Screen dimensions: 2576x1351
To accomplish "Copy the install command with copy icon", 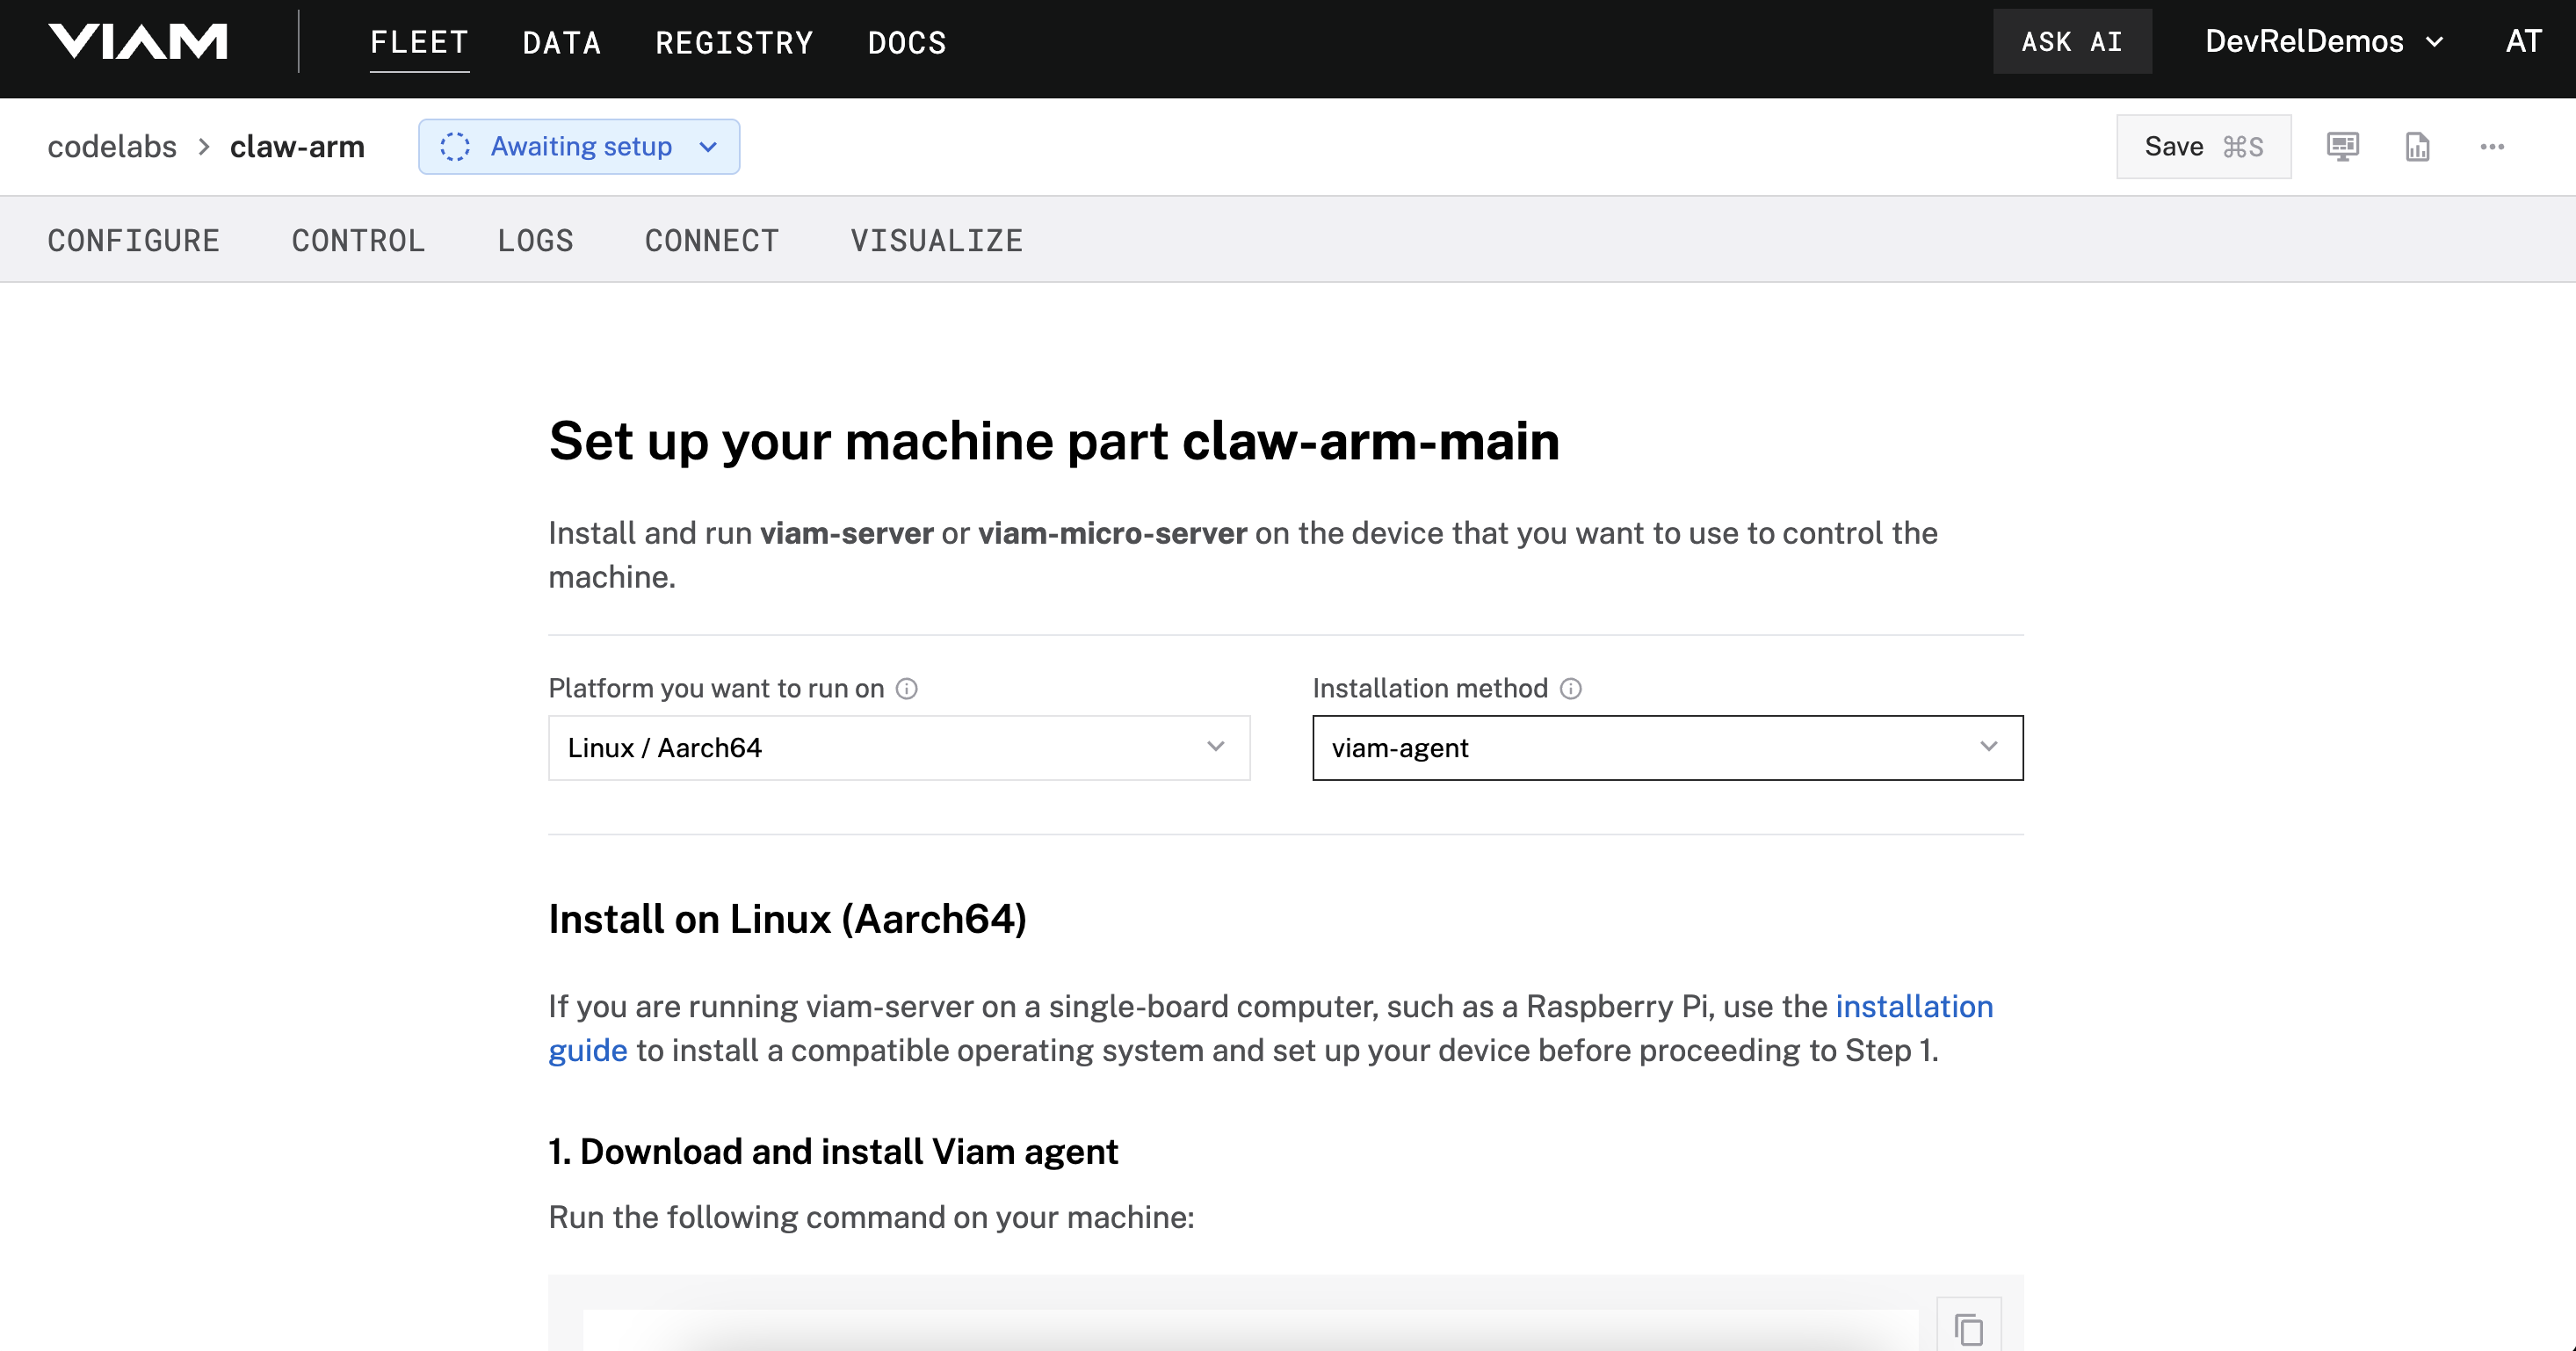I will coord(1969,1329).
